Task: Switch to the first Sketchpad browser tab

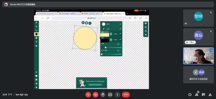Action: tap(47, 14)
